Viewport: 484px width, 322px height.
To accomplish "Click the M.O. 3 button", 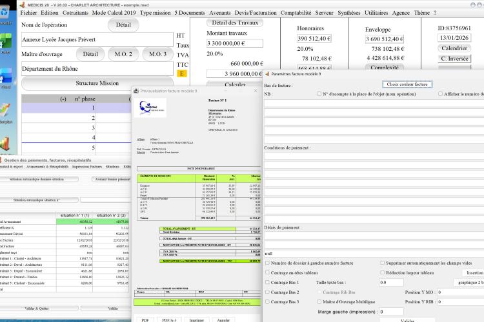I will point(157,54).
